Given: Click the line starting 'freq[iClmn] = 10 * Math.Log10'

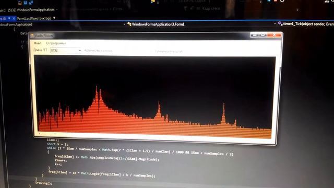Looking at the screenshot, I should coord(102,174).
